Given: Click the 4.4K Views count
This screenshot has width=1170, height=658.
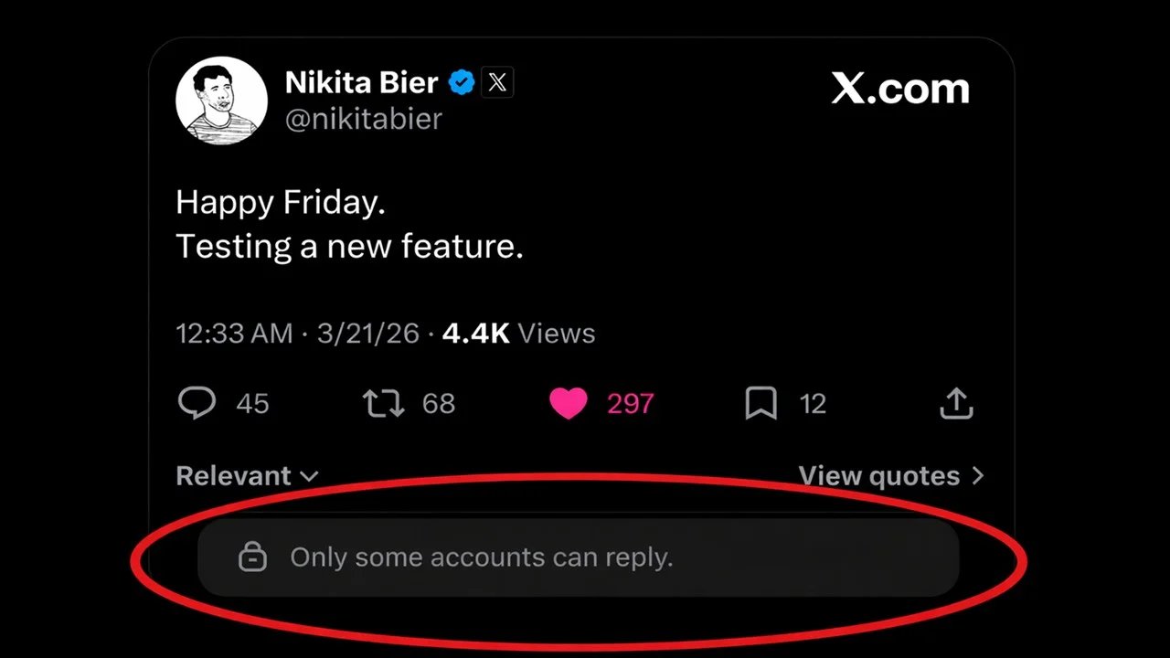Looking at the screenshot, I should (518, 334).
